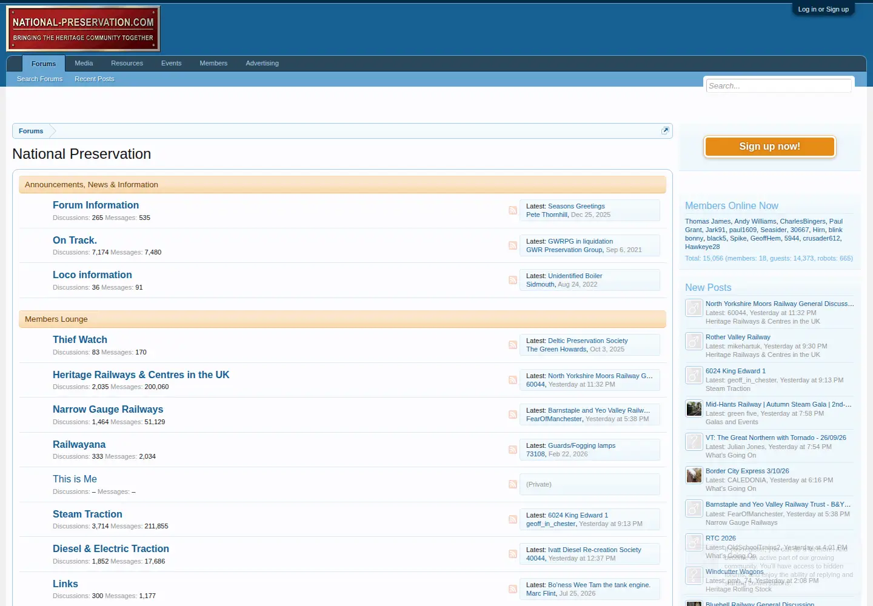Click avatar beside Border City Express post
This screenshot has width=873, height=606.
point(694,475)
